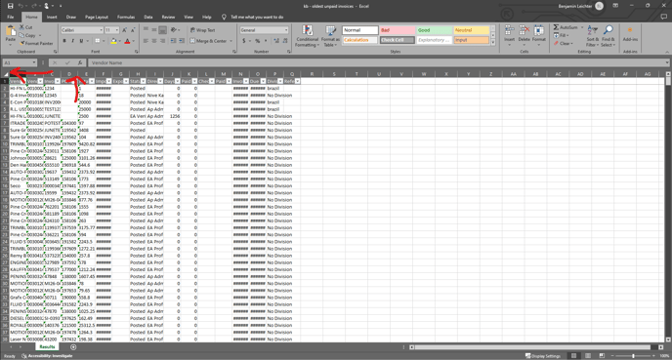This screenshot has height=360, width=672.
Task: Activate the Format Painter brush
Action: tap(21, 43)
